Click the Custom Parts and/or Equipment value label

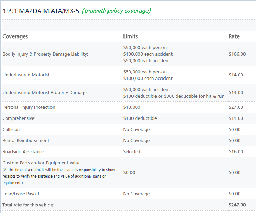42,163
